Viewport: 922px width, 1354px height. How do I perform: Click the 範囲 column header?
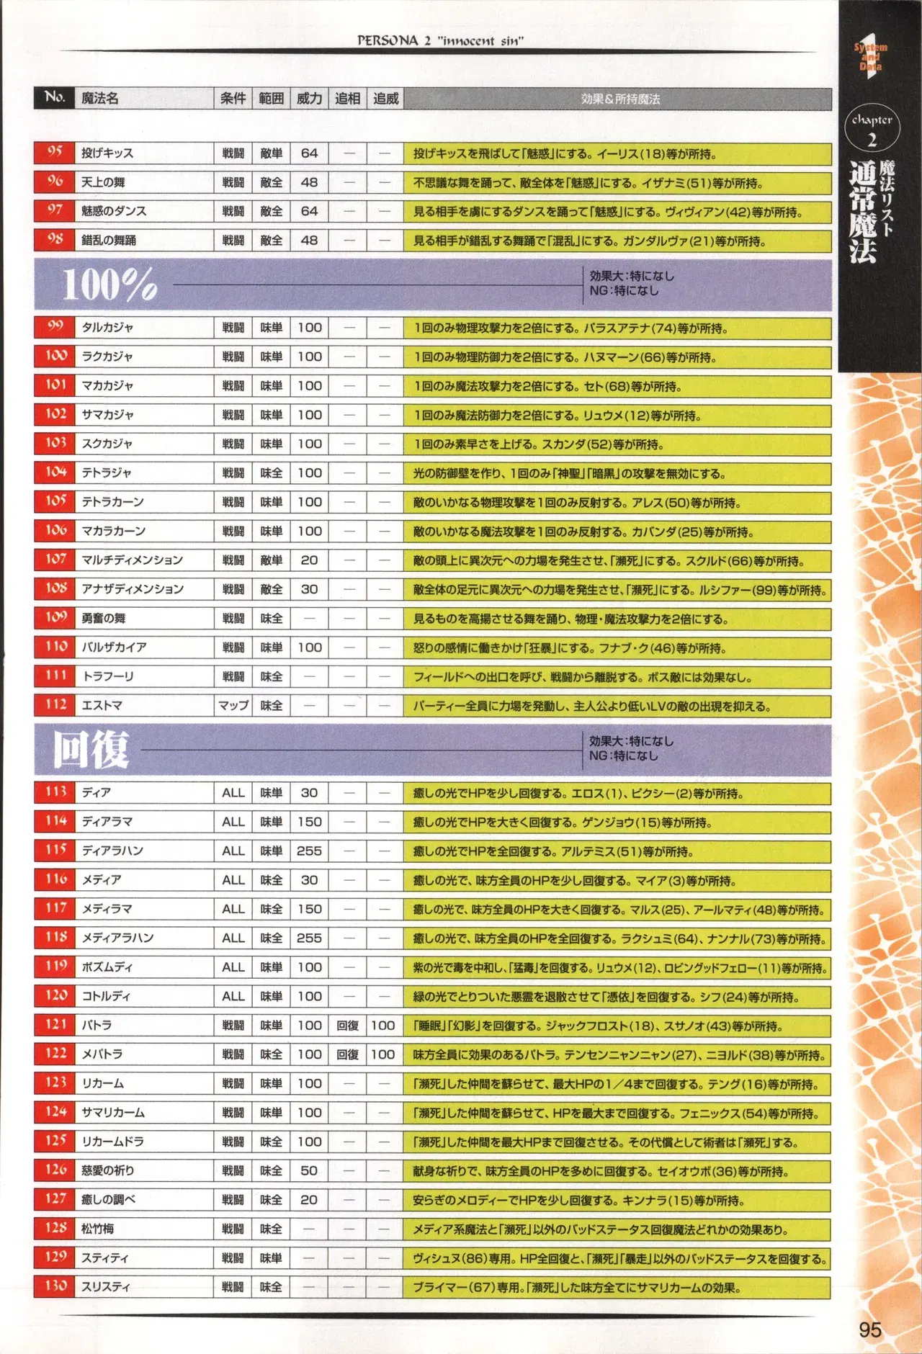coord(271,98)
